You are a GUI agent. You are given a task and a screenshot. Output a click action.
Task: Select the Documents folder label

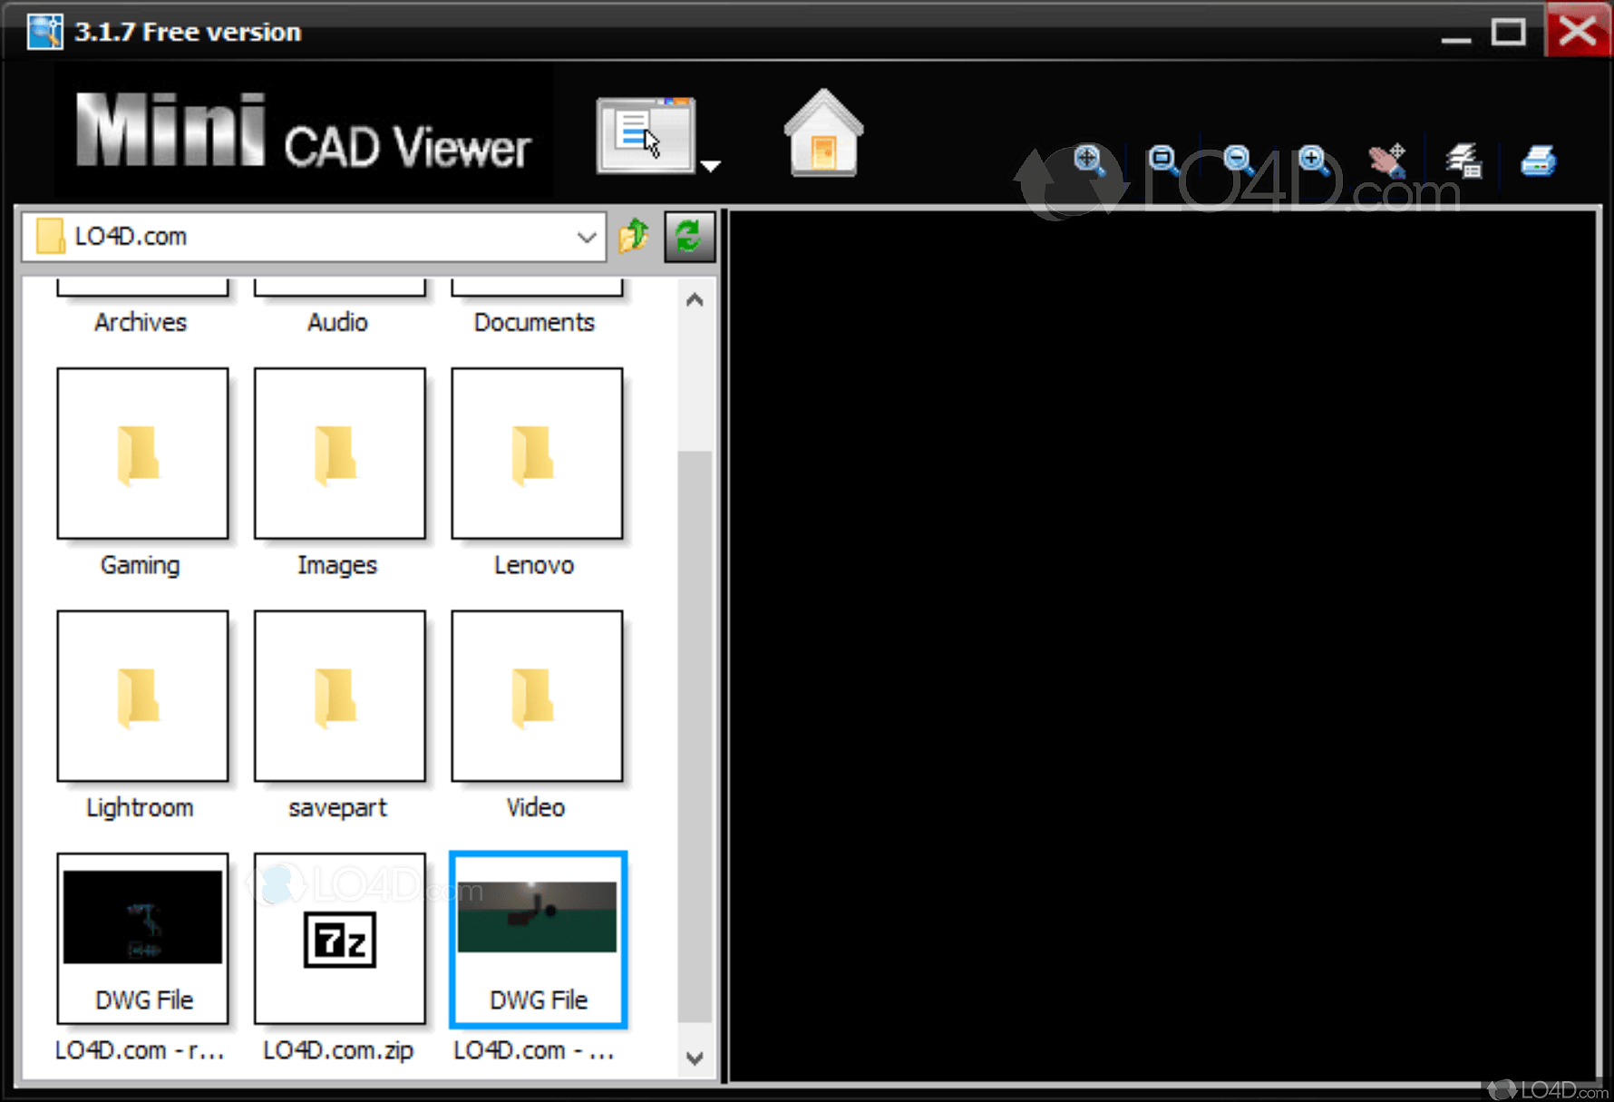pyautogui.click(x=534, y=323)
